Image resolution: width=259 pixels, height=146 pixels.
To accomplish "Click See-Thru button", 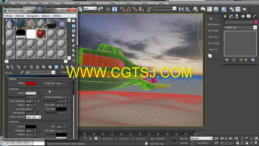I will click(213, 37).
